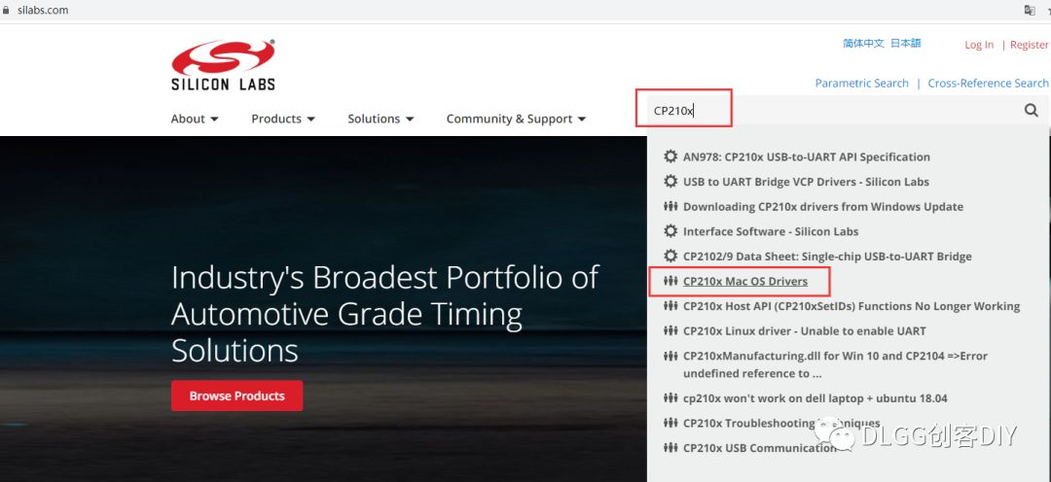Click community icon beside CP210x Mac OS Drivers
The width and height of the screenshot is (1051, 482).
(x=670, y=281)
